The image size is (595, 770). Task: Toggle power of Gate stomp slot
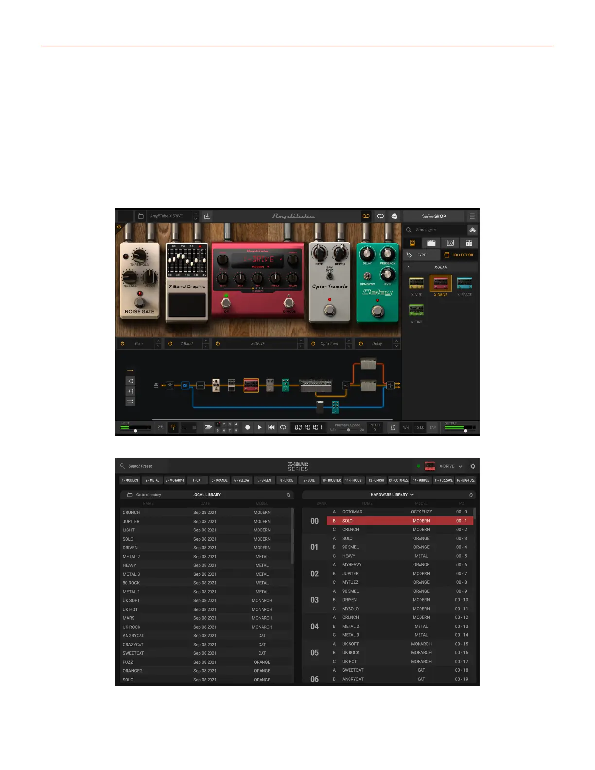coord(122,344)
